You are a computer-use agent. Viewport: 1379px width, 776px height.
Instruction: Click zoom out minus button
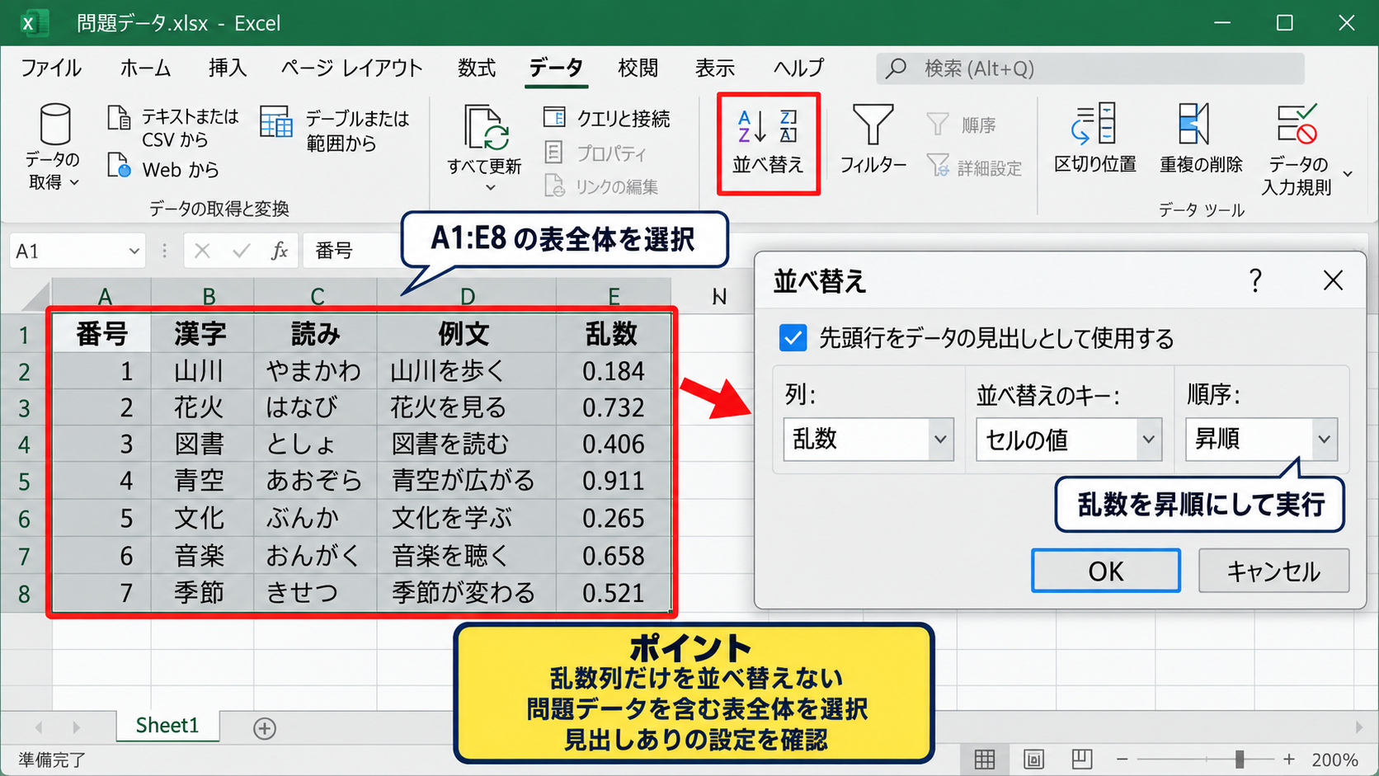(x=1122, y=759)
